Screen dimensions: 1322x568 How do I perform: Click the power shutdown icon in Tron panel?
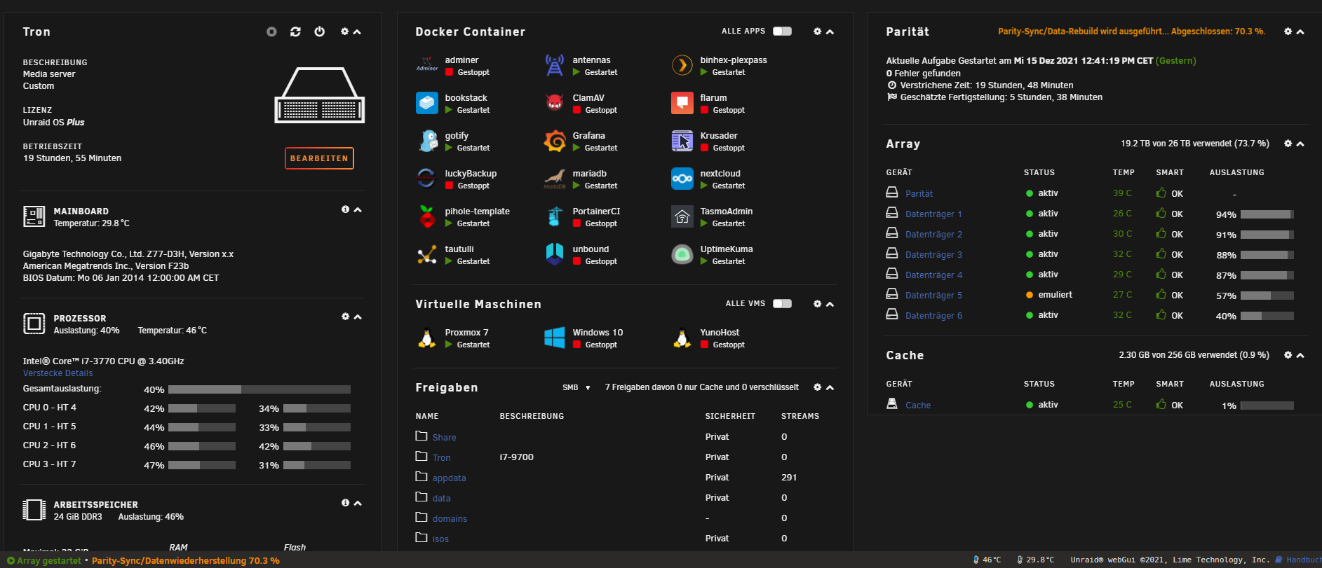(320, 32)
